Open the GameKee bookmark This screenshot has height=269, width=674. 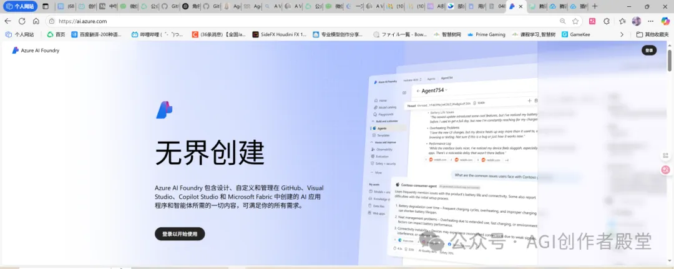click(576, 34)
